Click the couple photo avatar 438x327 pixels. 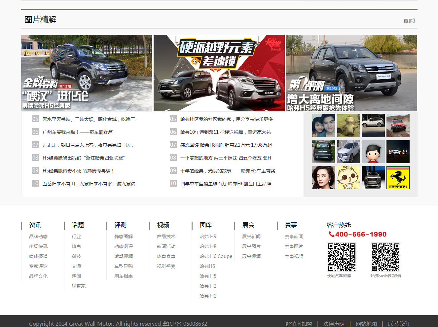coord(324,126)
